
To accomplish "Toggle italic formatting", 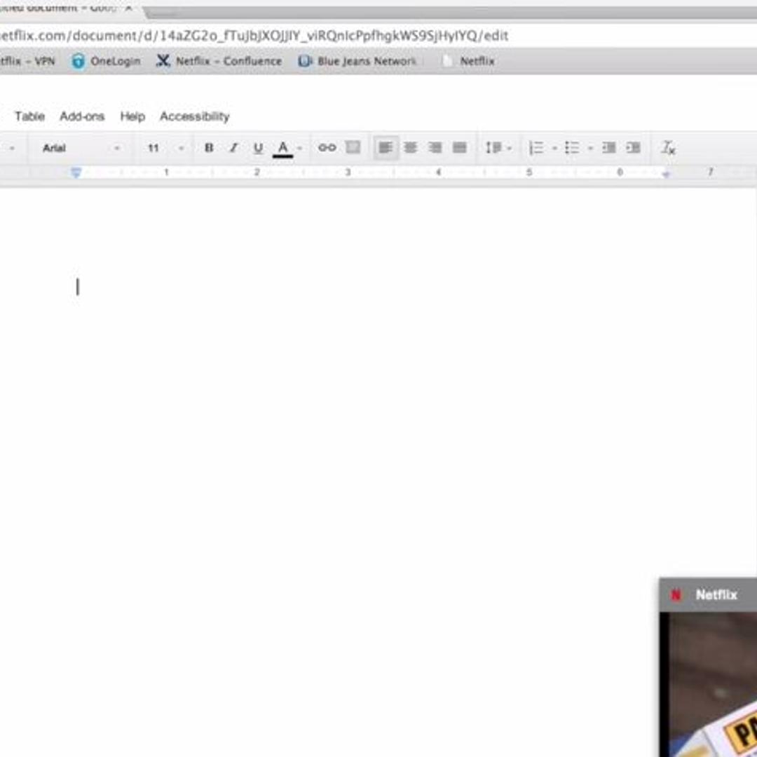I will tap(233, 148).
